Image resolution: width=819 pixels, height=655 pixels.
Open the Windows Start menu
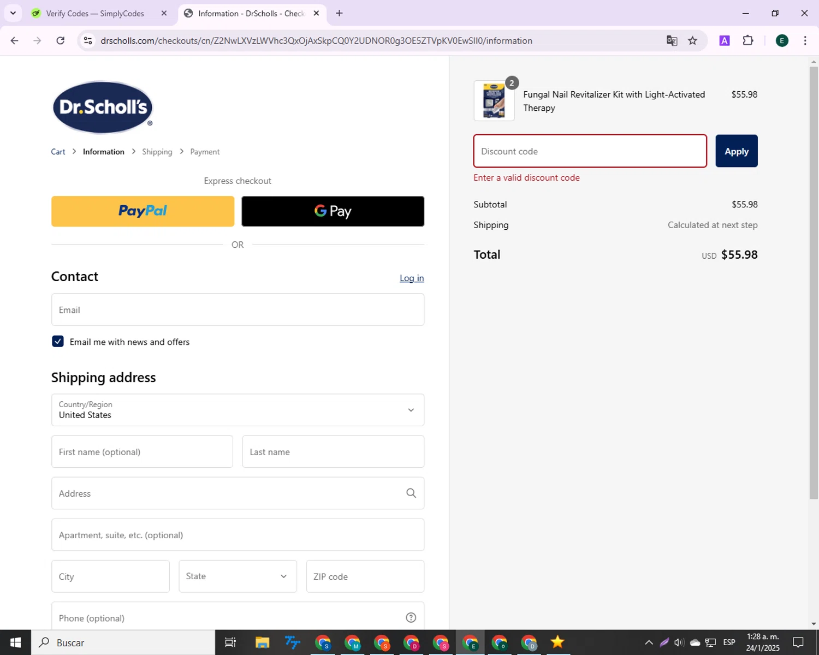click(15, 642)
